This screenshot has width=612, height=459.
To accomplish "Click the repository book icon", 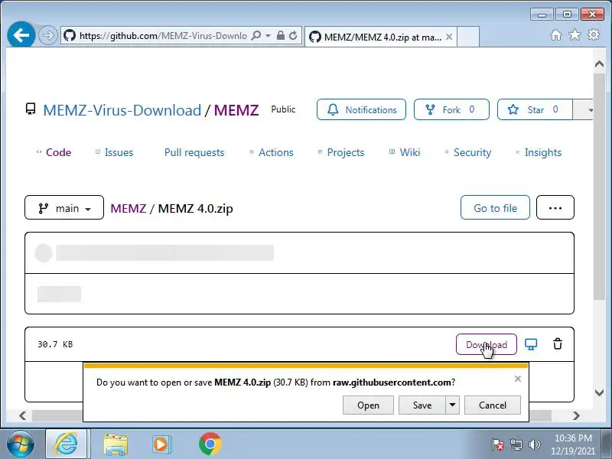I will pyautogui.click(x=31, y=109).
